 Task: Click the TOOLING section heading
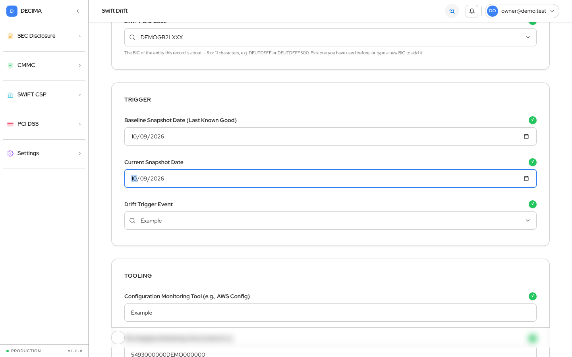tap(138, 276)
